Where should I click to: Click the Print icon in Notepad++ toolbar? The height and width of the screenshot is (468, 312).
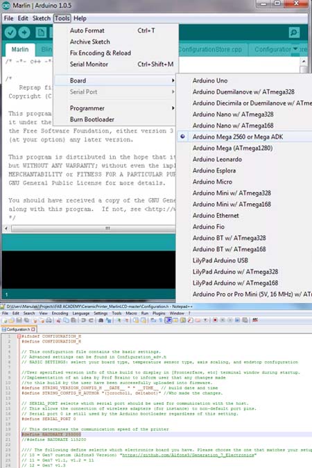point(49,320)
